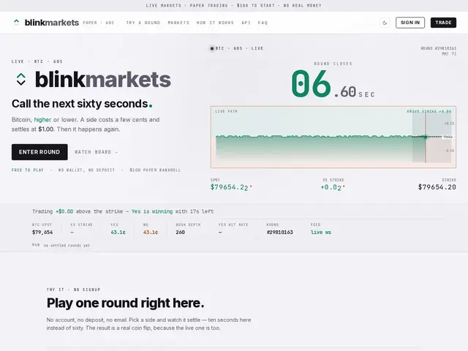Click the strike price $79654.20

point(437,187)
